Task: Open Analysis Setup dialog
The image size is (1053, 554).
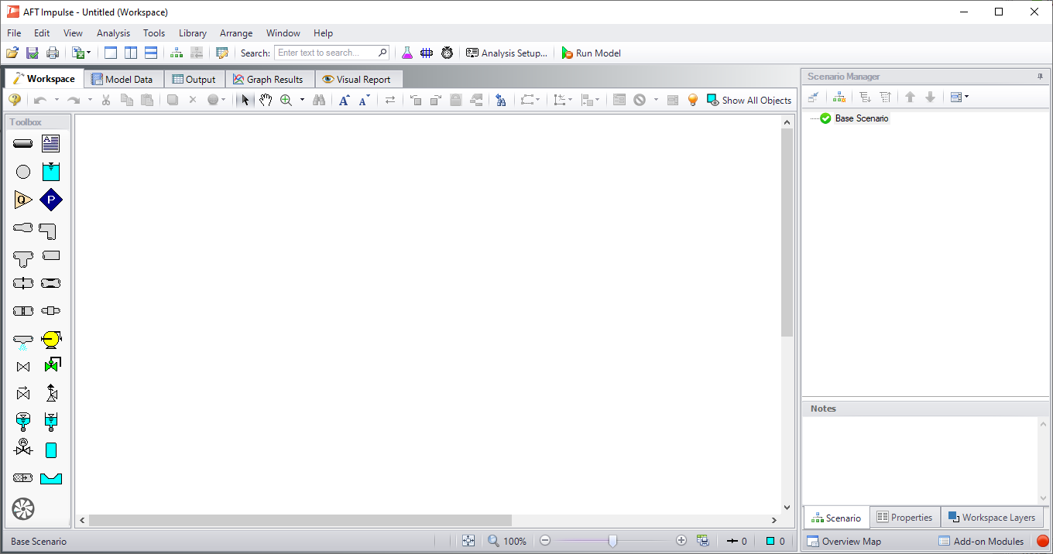Action: click(x=506, y=53)
